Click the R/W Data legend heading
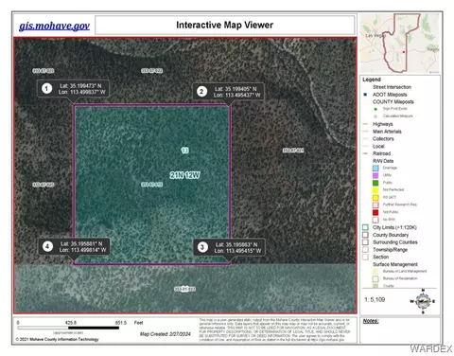 (383, 161)
